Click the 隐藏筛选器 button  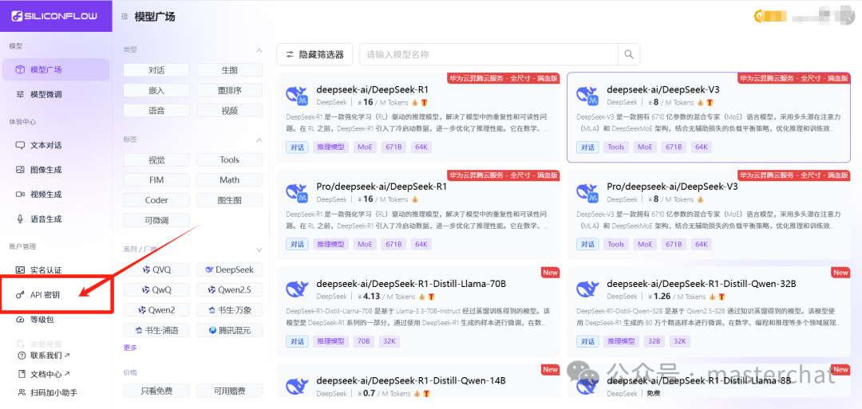(314, 54)
